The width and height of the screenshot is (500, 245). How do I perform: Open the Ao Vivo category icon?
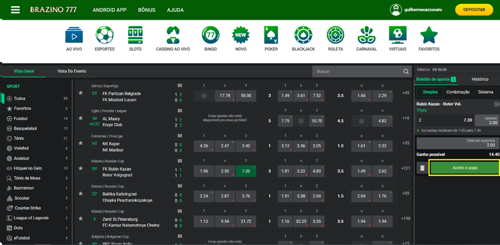point(74,35)
